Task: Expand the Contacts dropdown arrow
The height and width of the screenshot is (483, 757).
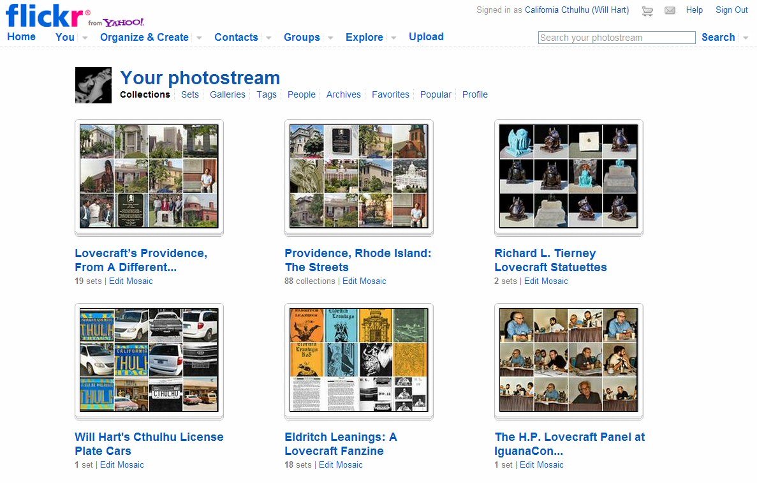Action: point(268,38)
